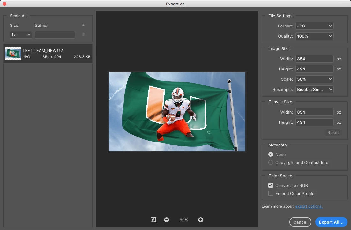351x230 pixels.
Task: Click the LEFT TEAM_NEW112 file name
Action: click(x=43, y=51)
